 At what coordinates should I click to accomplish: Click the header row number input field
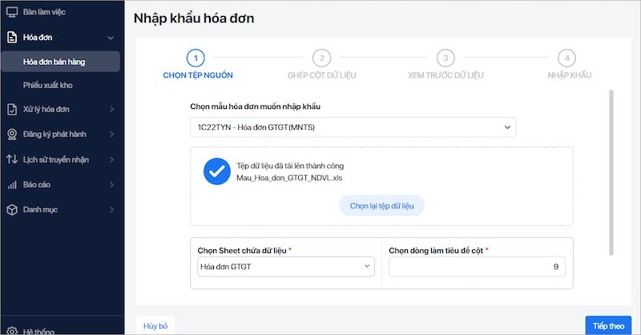click(x=477, y=266)
